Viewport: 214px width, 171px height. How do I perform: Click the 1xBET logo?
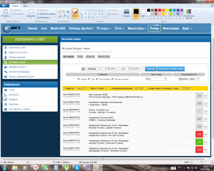tap(12, 28)
